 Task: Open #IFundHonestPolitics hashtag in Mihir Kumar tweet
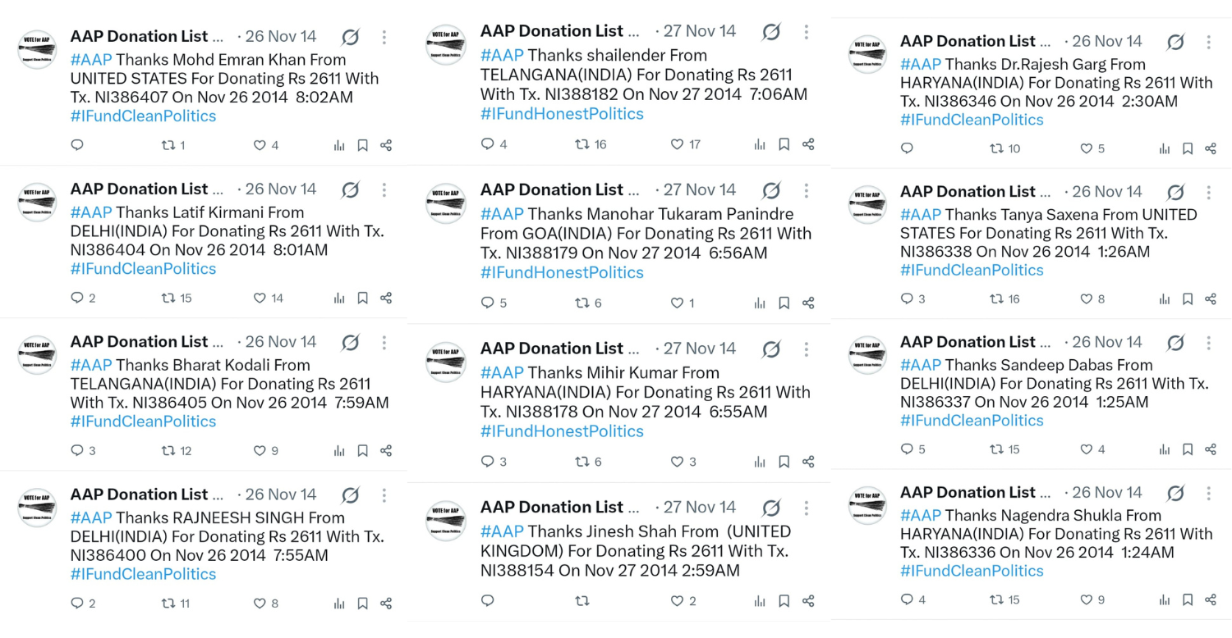click(562, 431)
